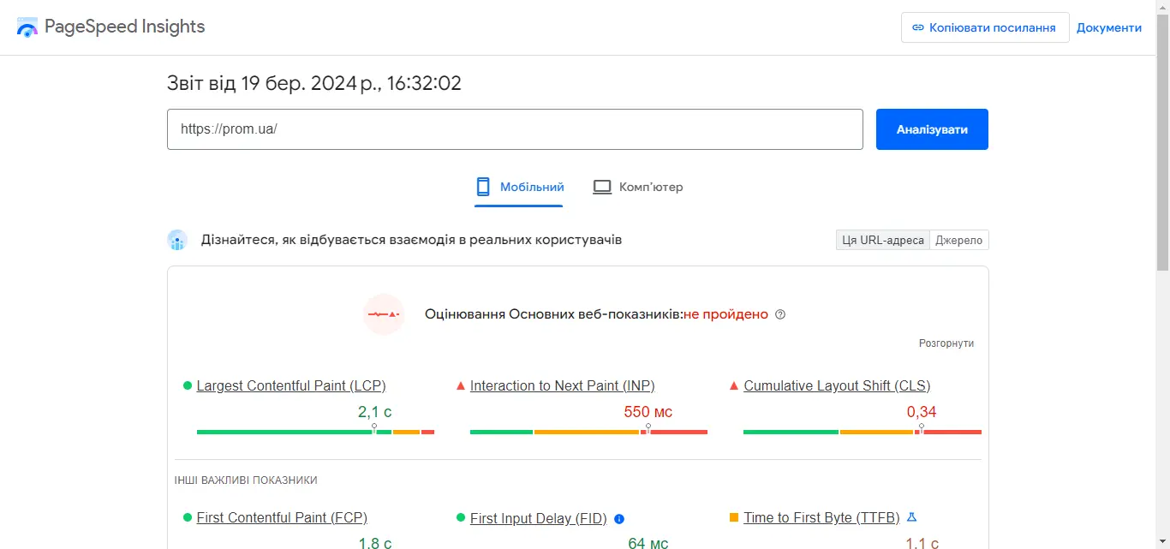The image size is (1170, 549).
Task: Switch to the Мобільний tab
Action: pos(518,186)
